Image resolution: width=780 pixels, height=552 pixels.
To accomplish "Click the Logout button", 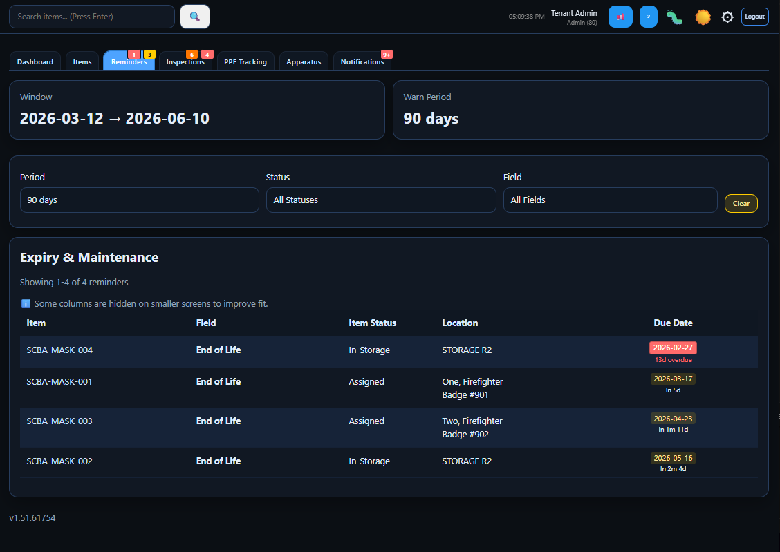I will tap(754, 16).
